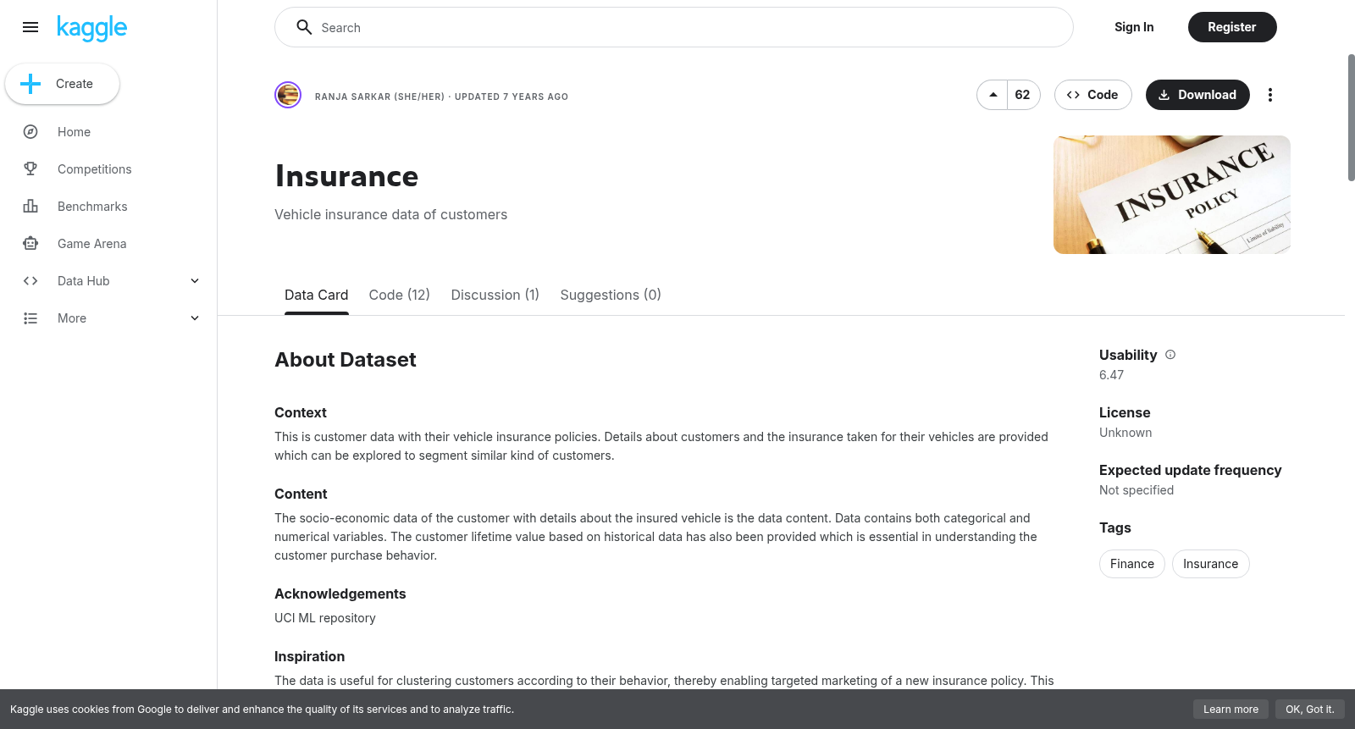Select the Finance tag
1355x729 pixels.
click(x=1132, y=564)
